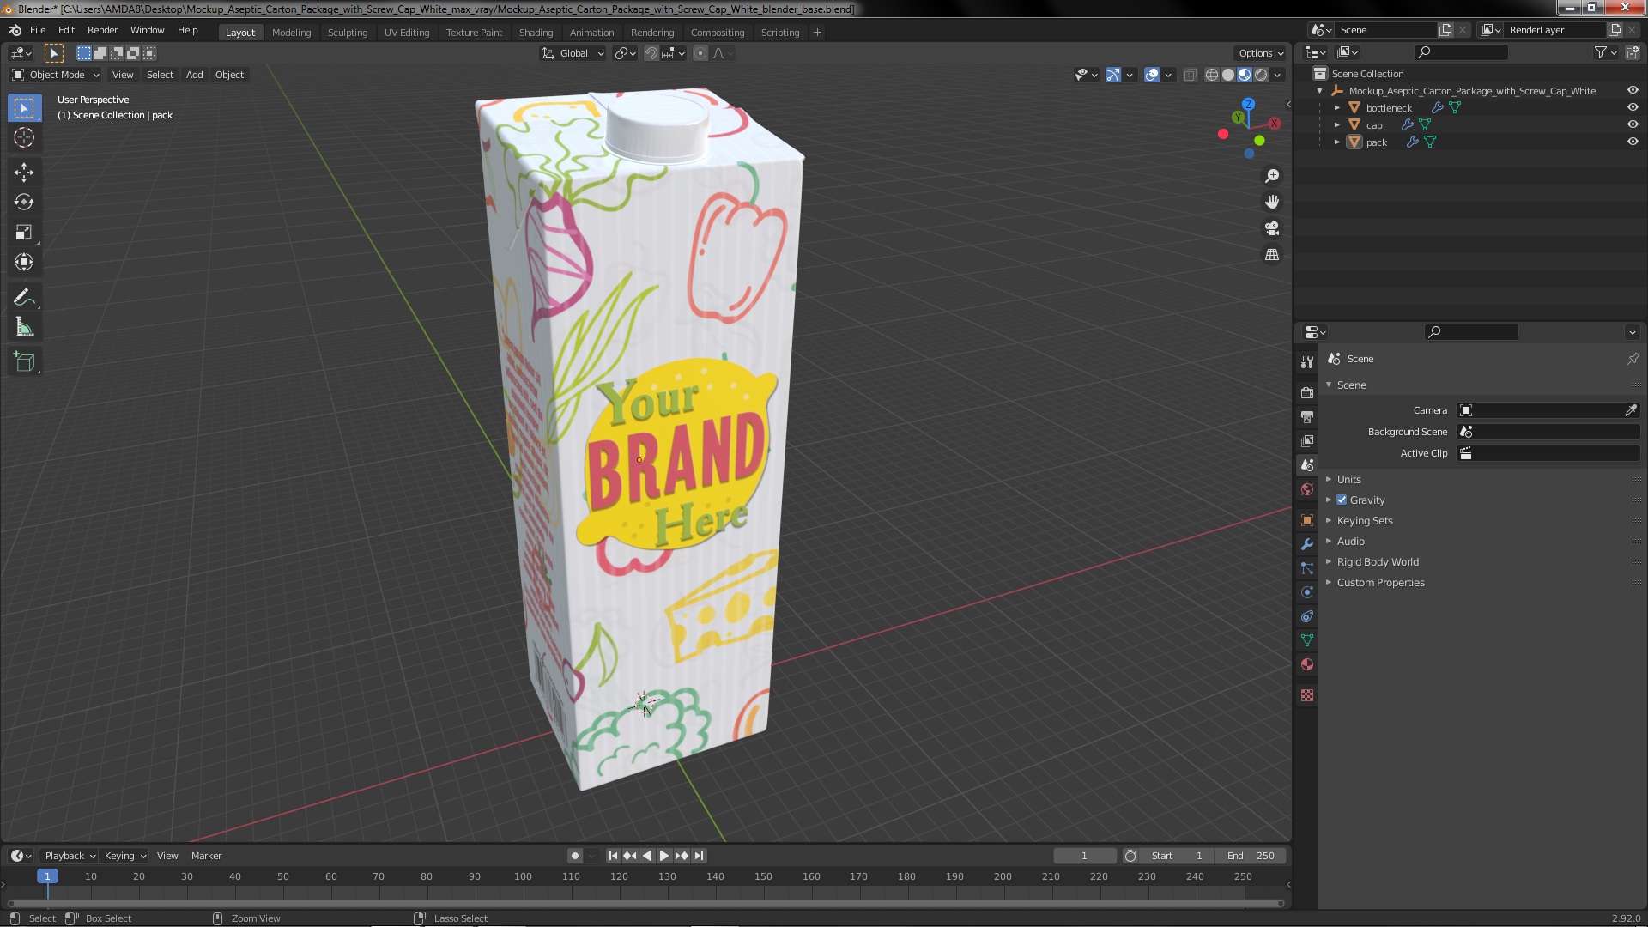This screenshot has height=927, width=1648.
Task: Click the viewport zoom magnifier icon
Action: [1272, 176]
